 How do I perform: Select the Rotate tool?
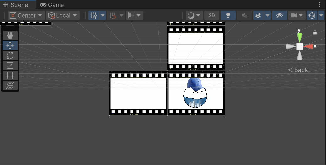10,56
